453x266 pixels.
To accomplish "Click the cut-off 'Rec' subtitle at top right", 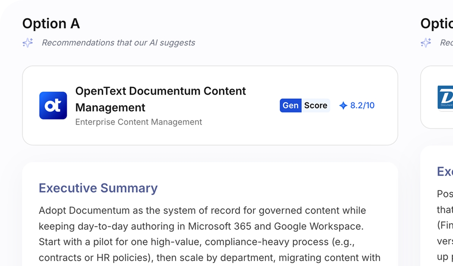I will pyautogui.click(x=446, y=43).
